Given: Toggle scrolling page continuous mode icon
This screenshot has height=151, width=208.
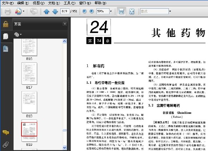Looking at the screenshot, I should point(121,11).
